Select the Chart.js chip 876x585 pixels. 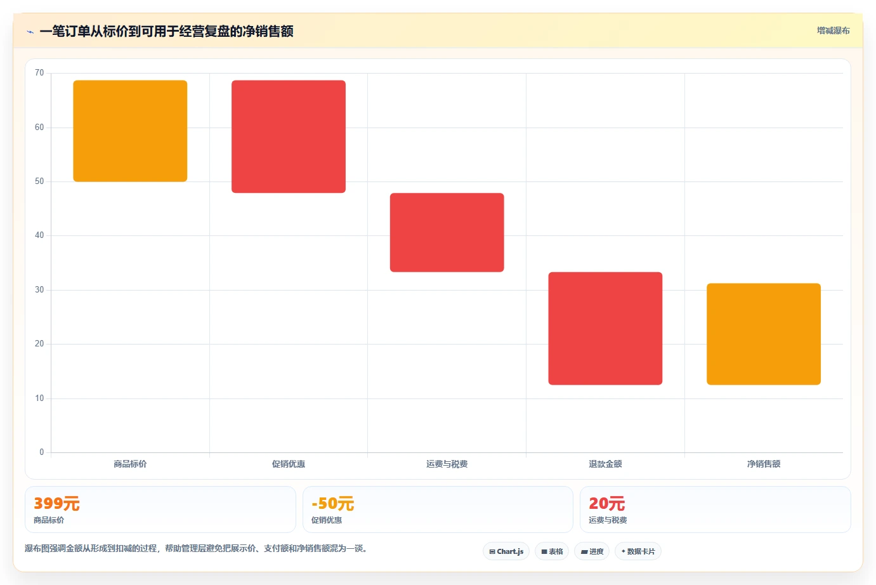click(506, 551)
